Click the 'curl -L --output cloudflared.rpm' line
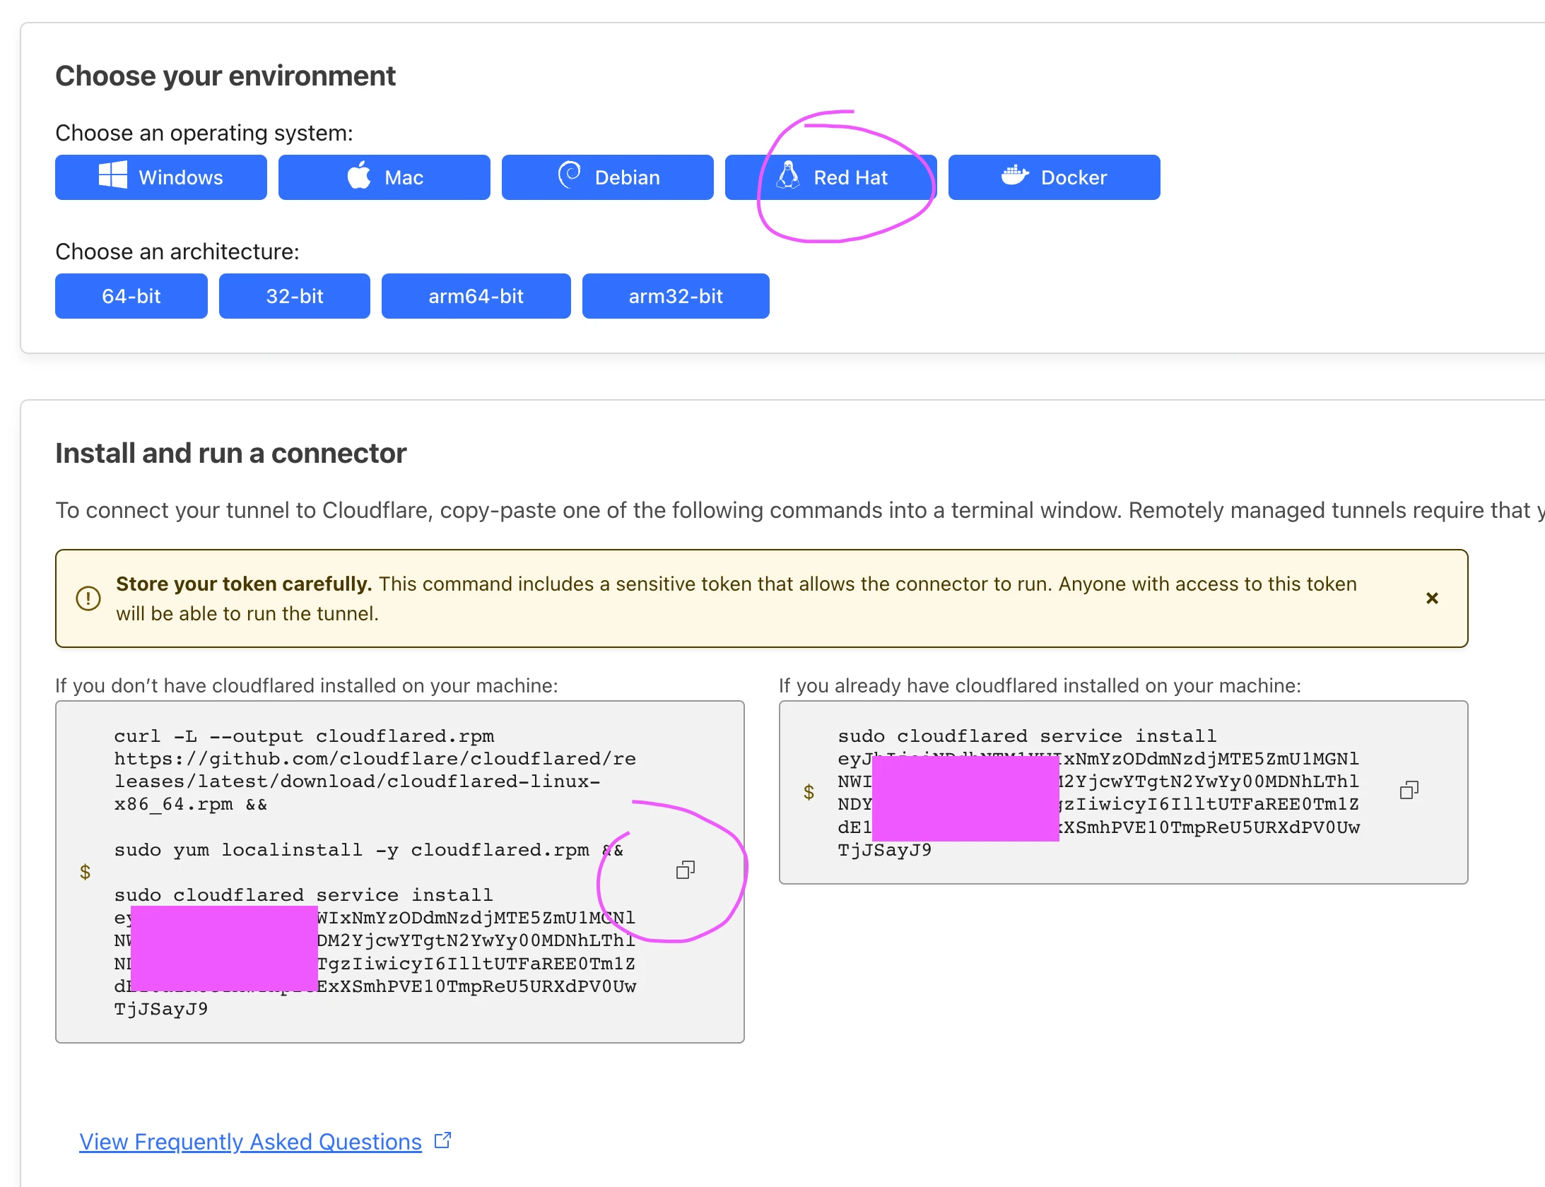The width and height of the screenshot is (1545, 1187). [304, 736]
